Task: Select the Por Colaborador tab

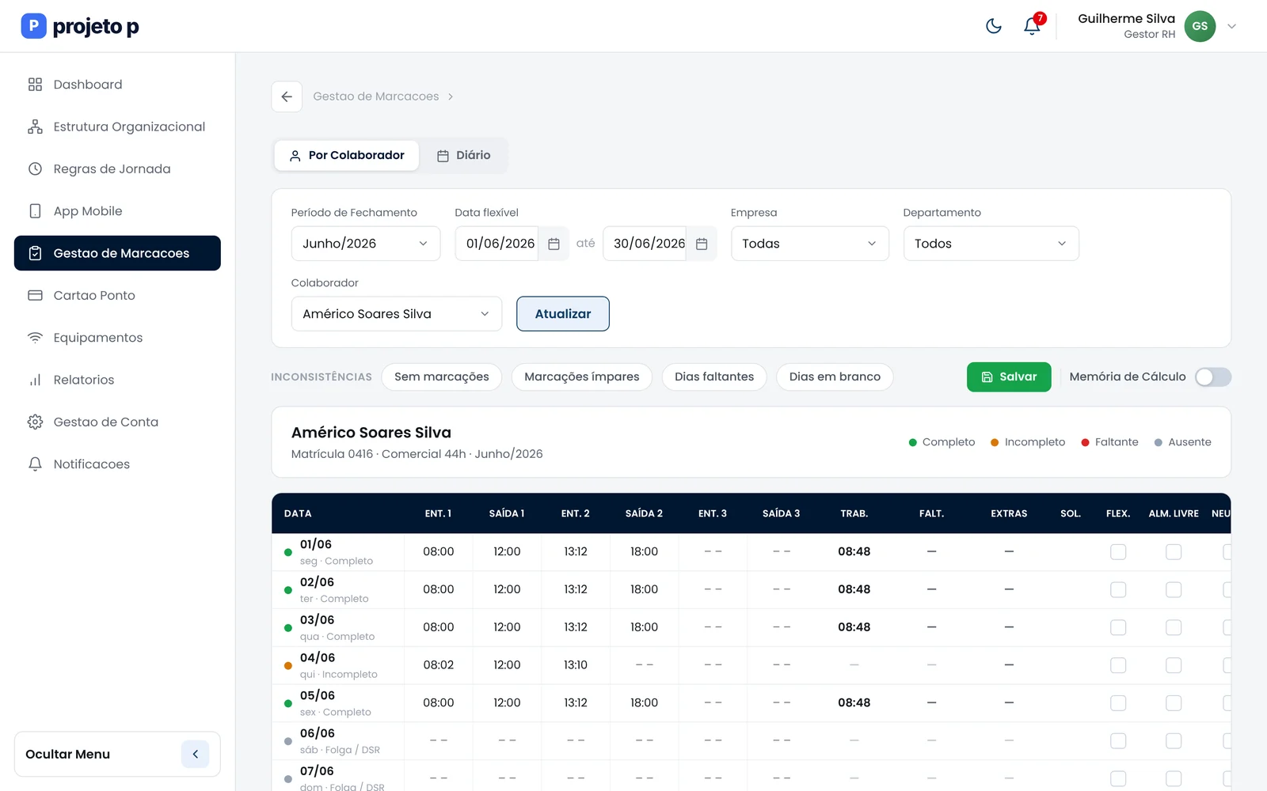Action: point(347,155)
